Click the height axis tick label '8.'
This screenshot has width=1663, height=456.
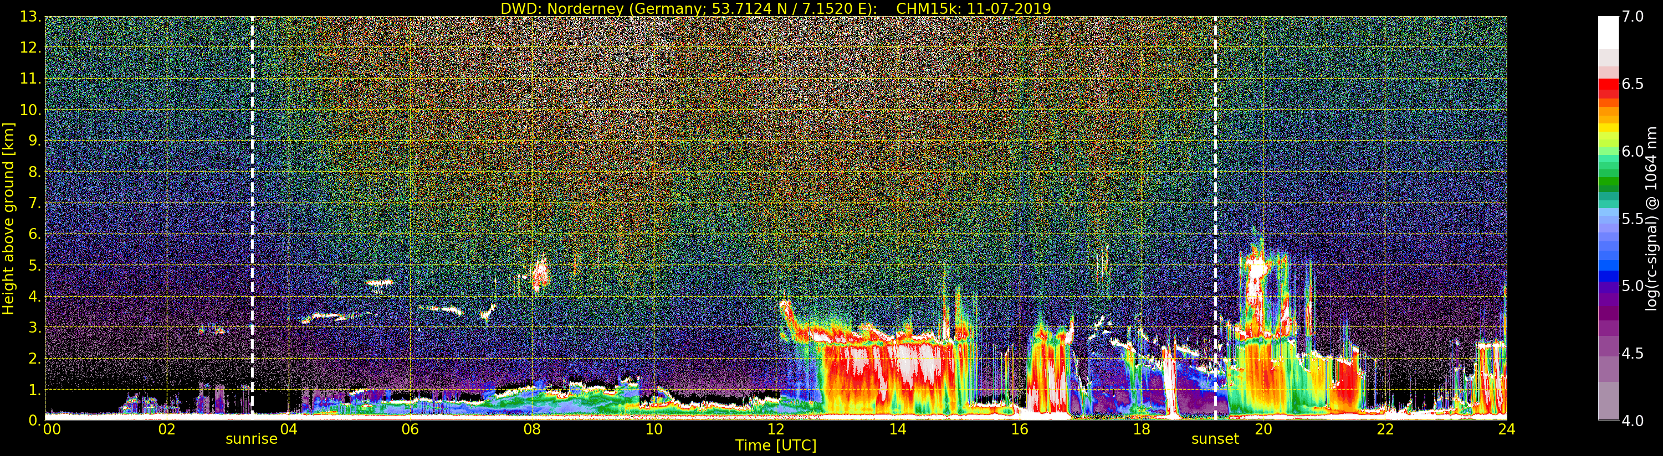(34, 172)
